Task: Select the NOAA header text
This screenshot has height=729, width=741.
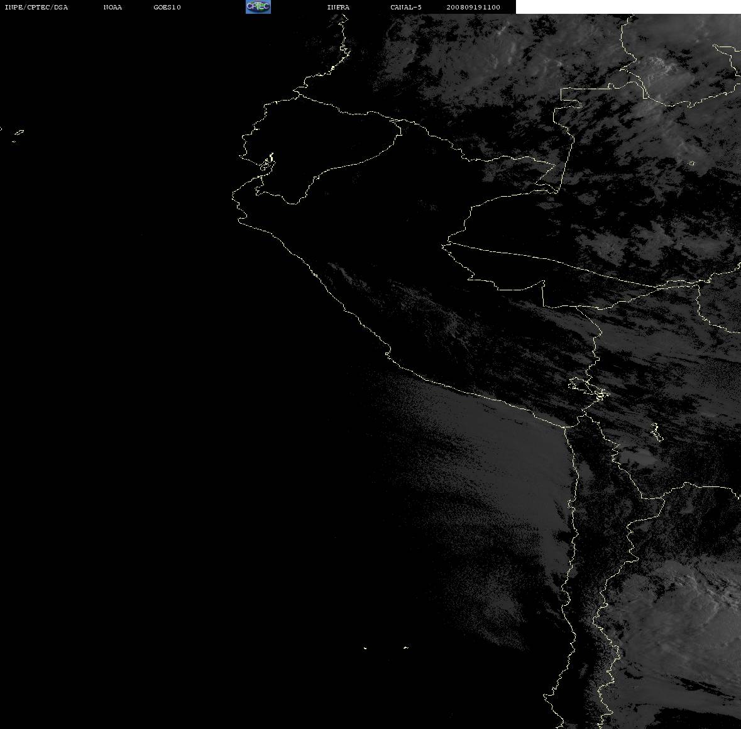Action: tap(113, 7)
